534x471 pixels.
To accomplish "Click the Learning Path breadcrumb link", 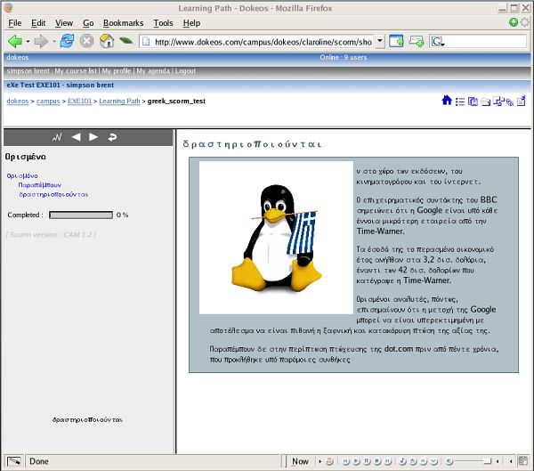I will [x=119, y=101].
